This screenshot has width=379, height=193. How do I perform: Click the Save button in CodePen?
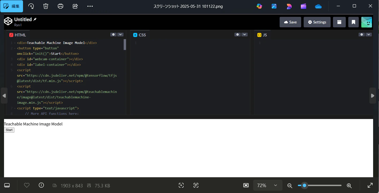(290, 22)
